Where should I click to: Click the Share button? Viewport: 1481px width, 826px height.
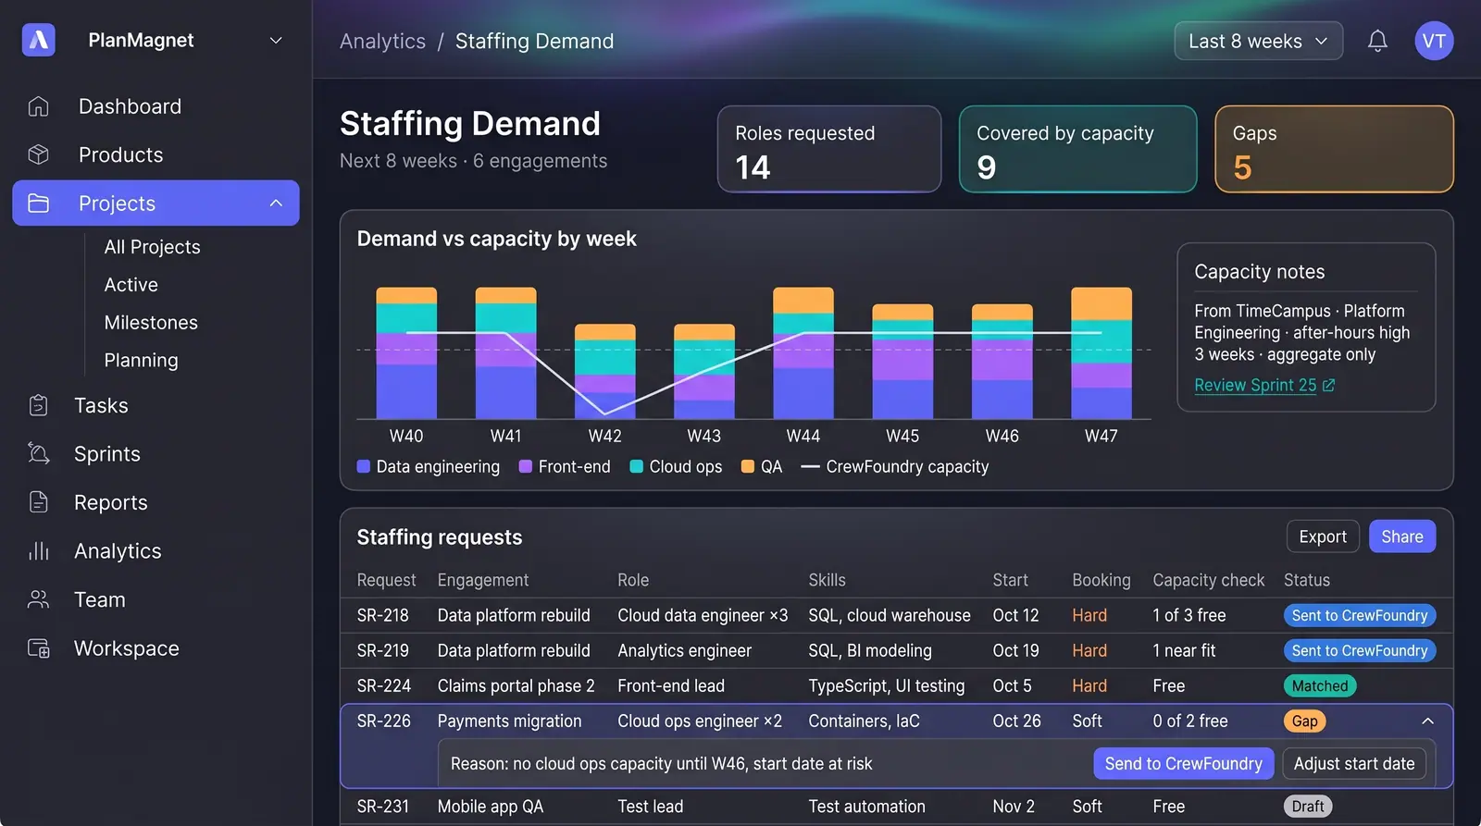pyautogui.click(x=1402, y=536)
